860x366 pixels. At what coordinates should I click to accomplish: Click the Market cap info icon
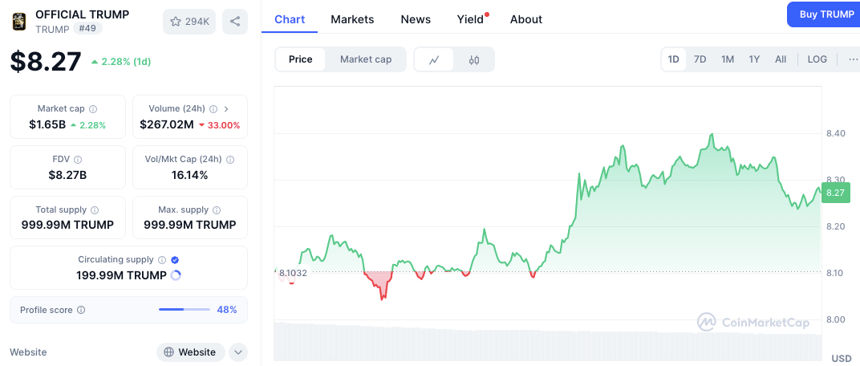[93, 108]
